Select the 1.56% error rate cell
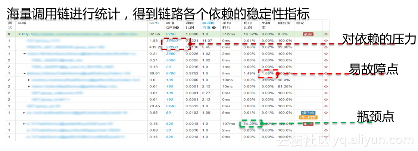The width and height of the screenshot is (418, 151). [x=268, y=73]
